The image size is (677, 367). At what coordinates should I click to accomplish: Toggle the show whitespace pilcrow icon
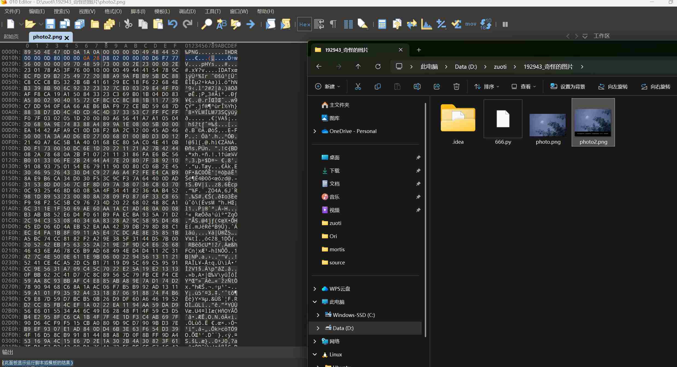point(333,24)
